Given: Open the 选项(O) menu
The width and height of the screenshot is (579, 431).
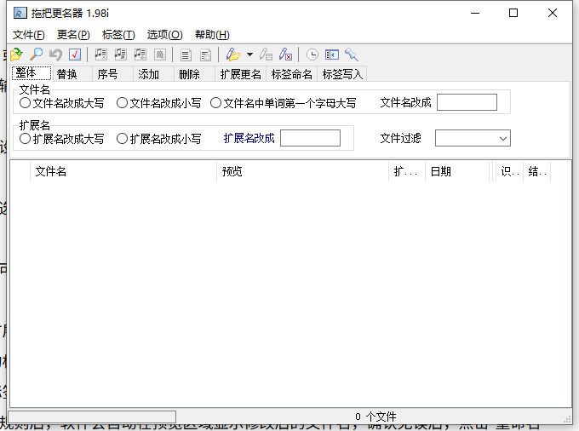Looking at the screenshot, I should (x=164, y=35).
